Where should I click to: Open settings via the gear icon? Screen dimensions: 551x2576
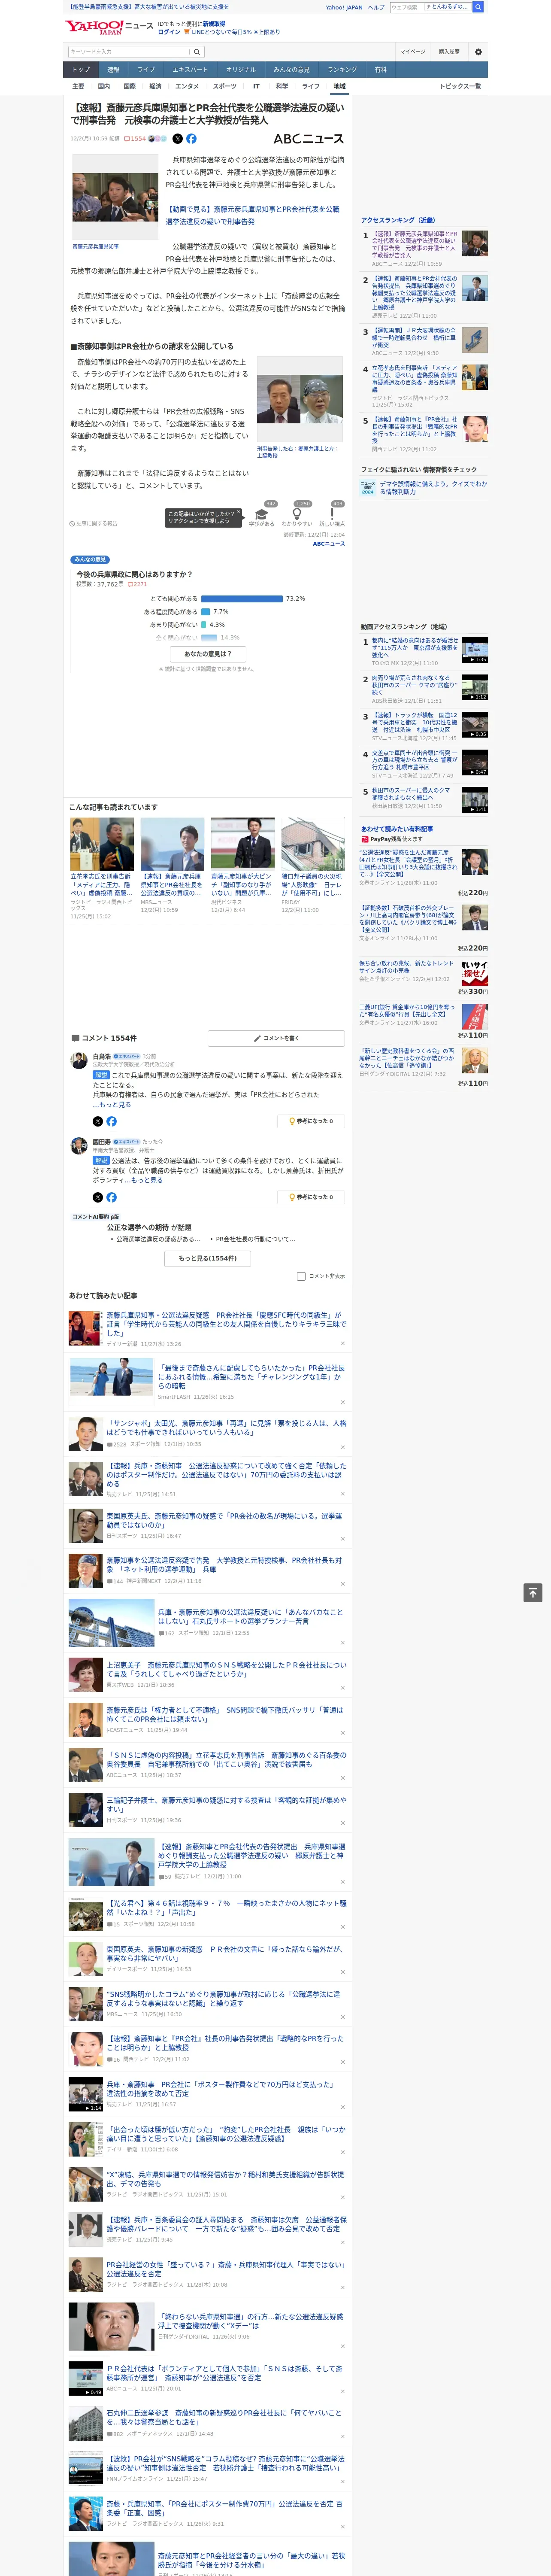pyautogui.click(x=478, y=52)
